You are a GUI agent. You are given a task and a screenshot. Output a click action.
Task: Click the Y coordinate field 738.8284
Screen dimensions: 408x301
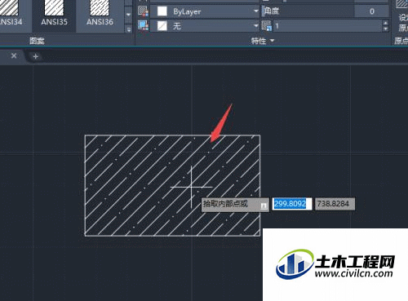click(x=335, y=204)
